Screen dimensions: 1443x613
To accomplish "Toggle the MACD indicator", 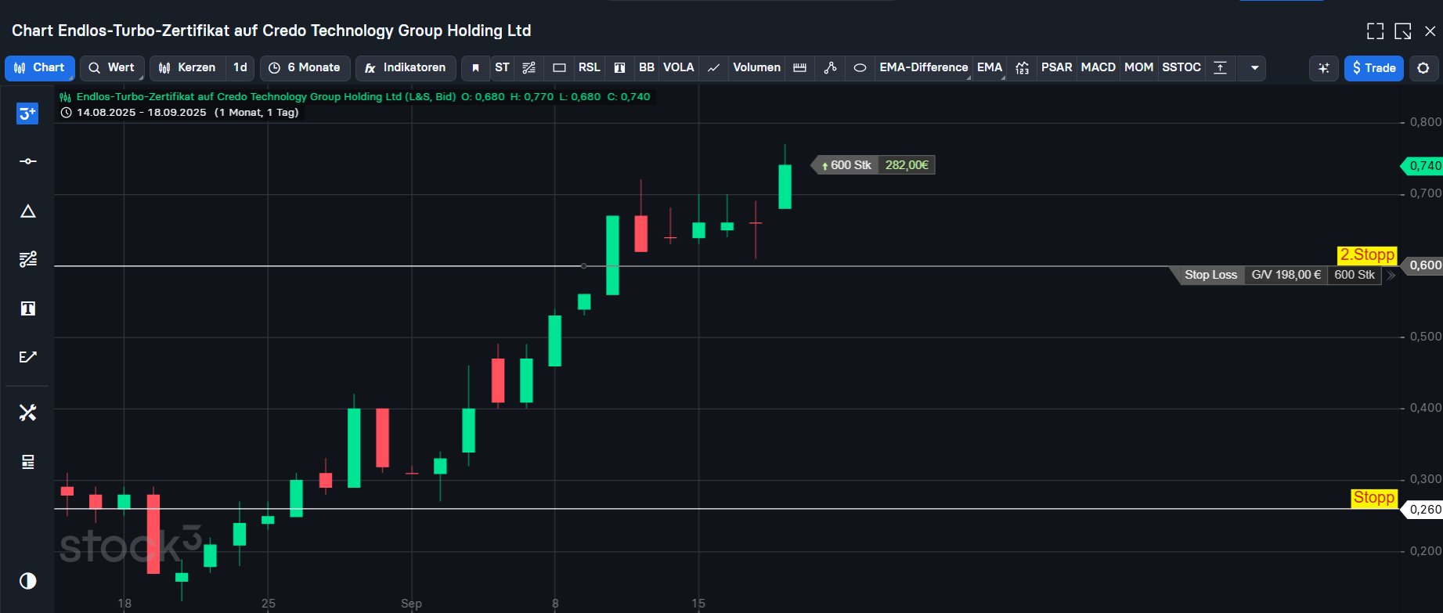I will [x=1098, y=68].
